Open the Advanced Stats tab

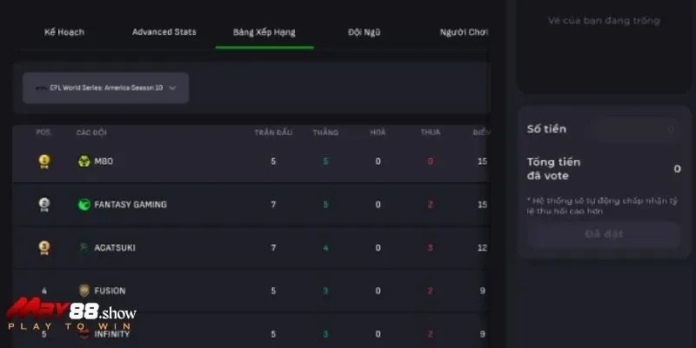[x=164, y=32]
